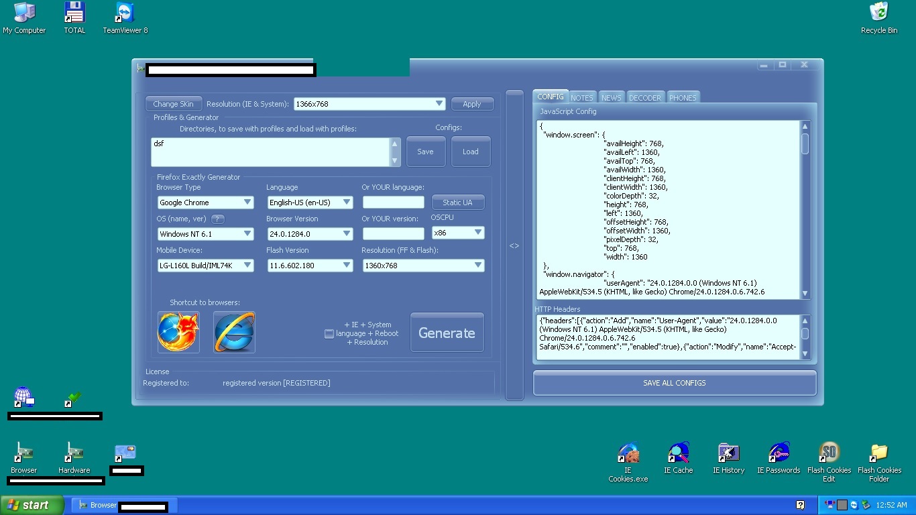Click inside the HTTP Headers text box
Image resolution: width=916 pixels, height=515 pixels.
coord(669,337)
